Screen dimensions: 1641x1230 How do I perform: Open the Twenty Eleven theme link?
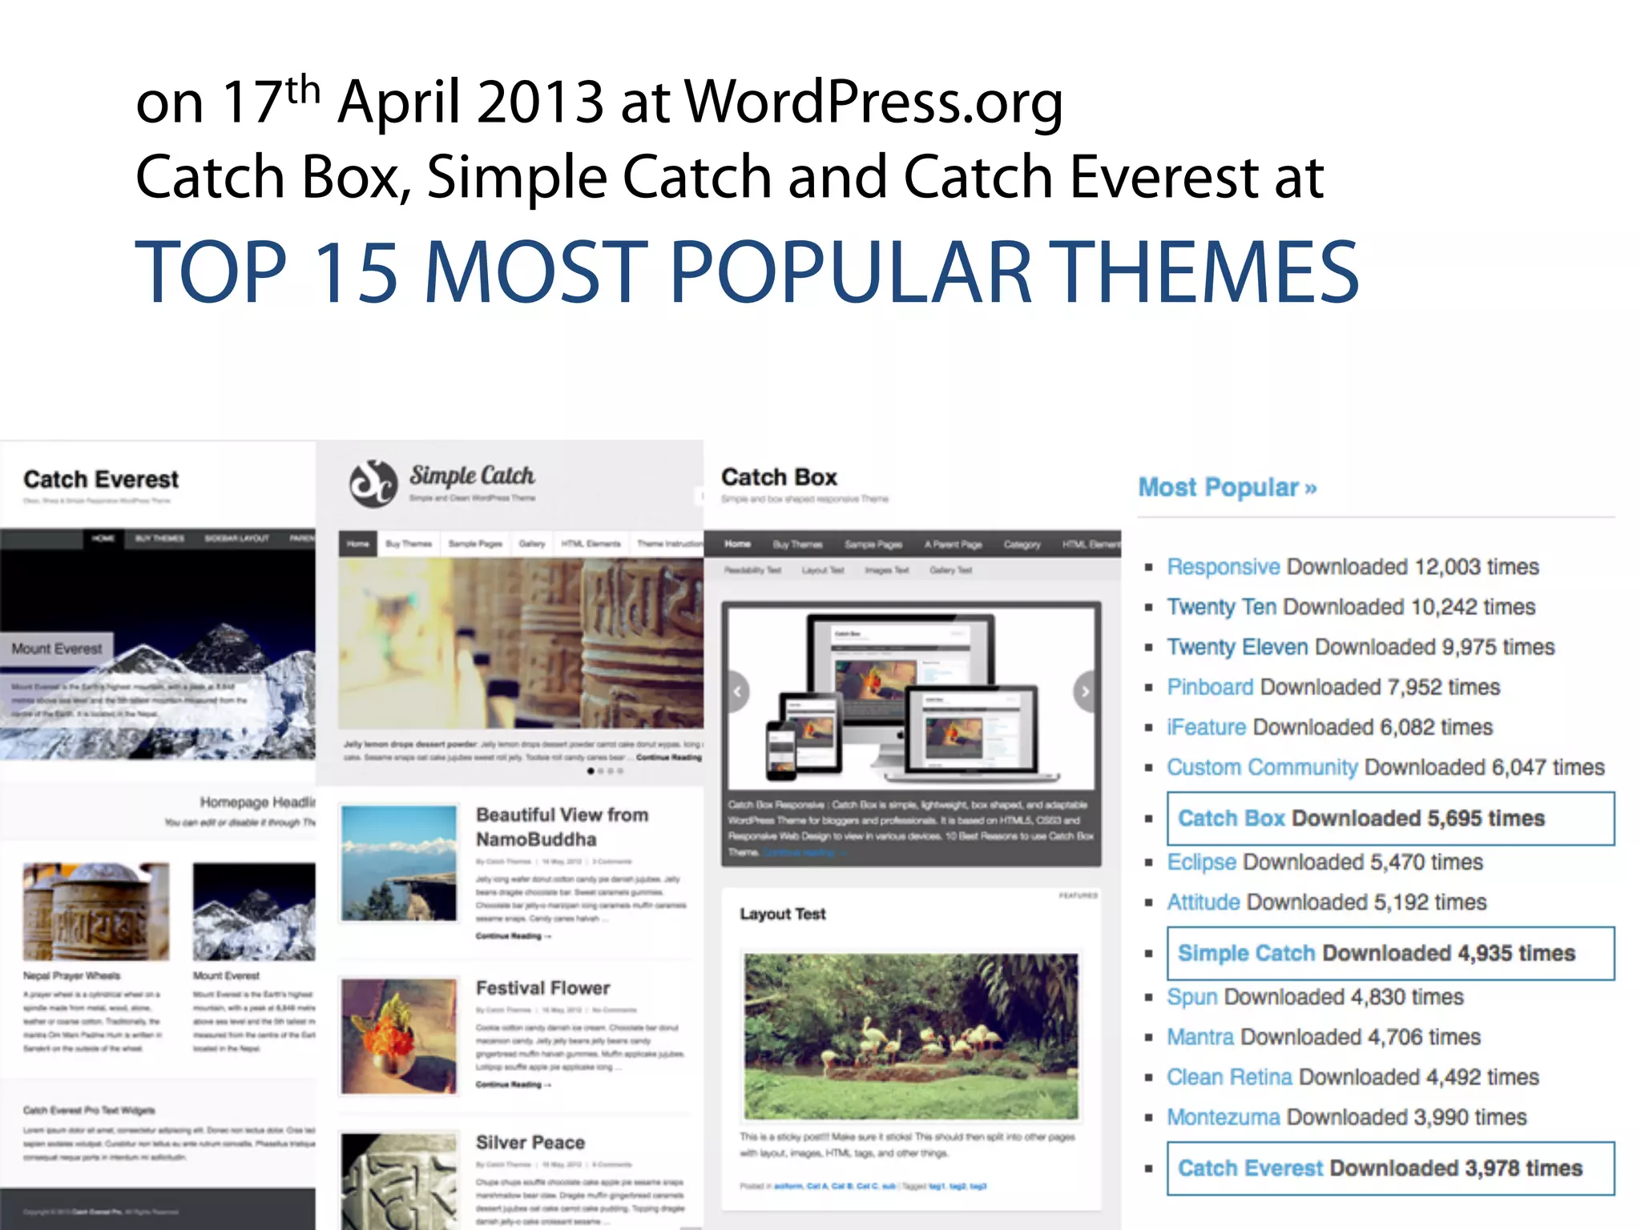click(x=1237, y=647)
